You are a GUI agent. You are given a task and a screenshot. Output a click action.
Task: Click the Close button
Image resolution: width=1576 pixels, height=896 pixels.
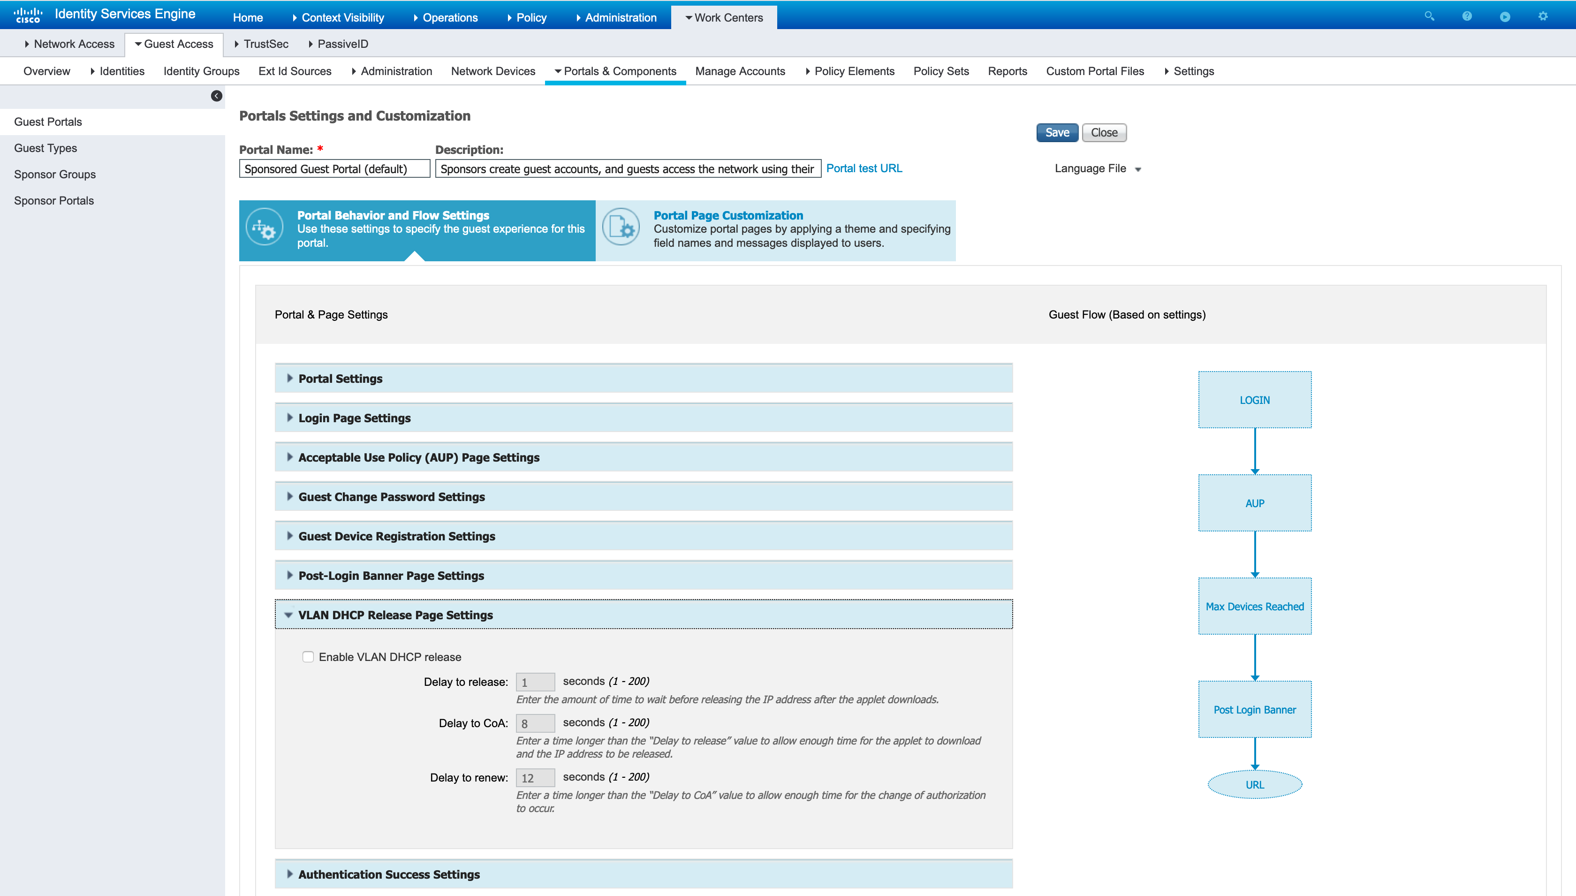coord(1104,132)
